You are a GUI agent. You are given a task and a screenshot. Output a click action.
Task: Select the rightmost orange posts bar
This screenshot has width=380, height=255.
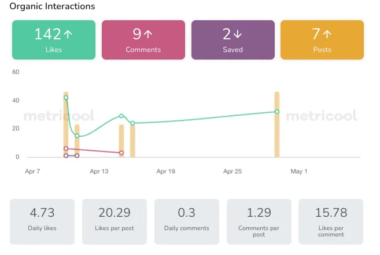tap(277, 124)
